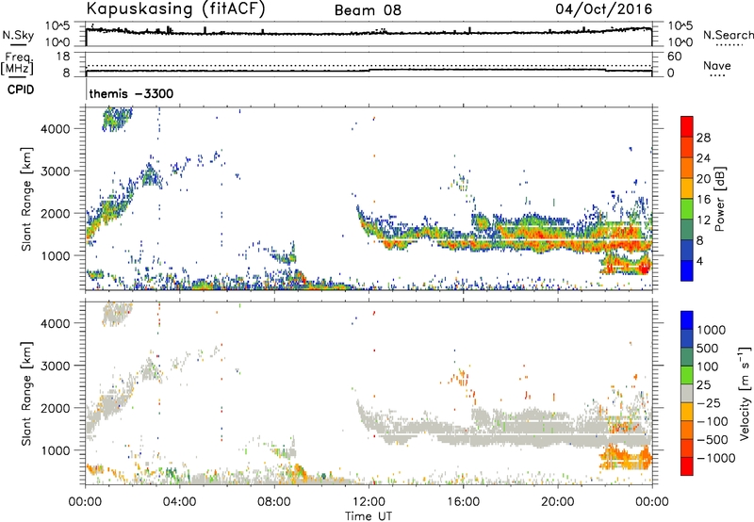
Task: Click the "Slant Range [km]" label of the velocity panel
Action: pyautogui.click(x=26, y=393)
